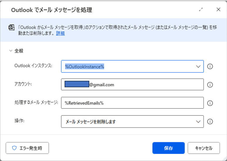Click dialog title Outlook でメール メッセージを処理
Image resolution: width=227 pixels, height=161 pixels.
(52, 10)
